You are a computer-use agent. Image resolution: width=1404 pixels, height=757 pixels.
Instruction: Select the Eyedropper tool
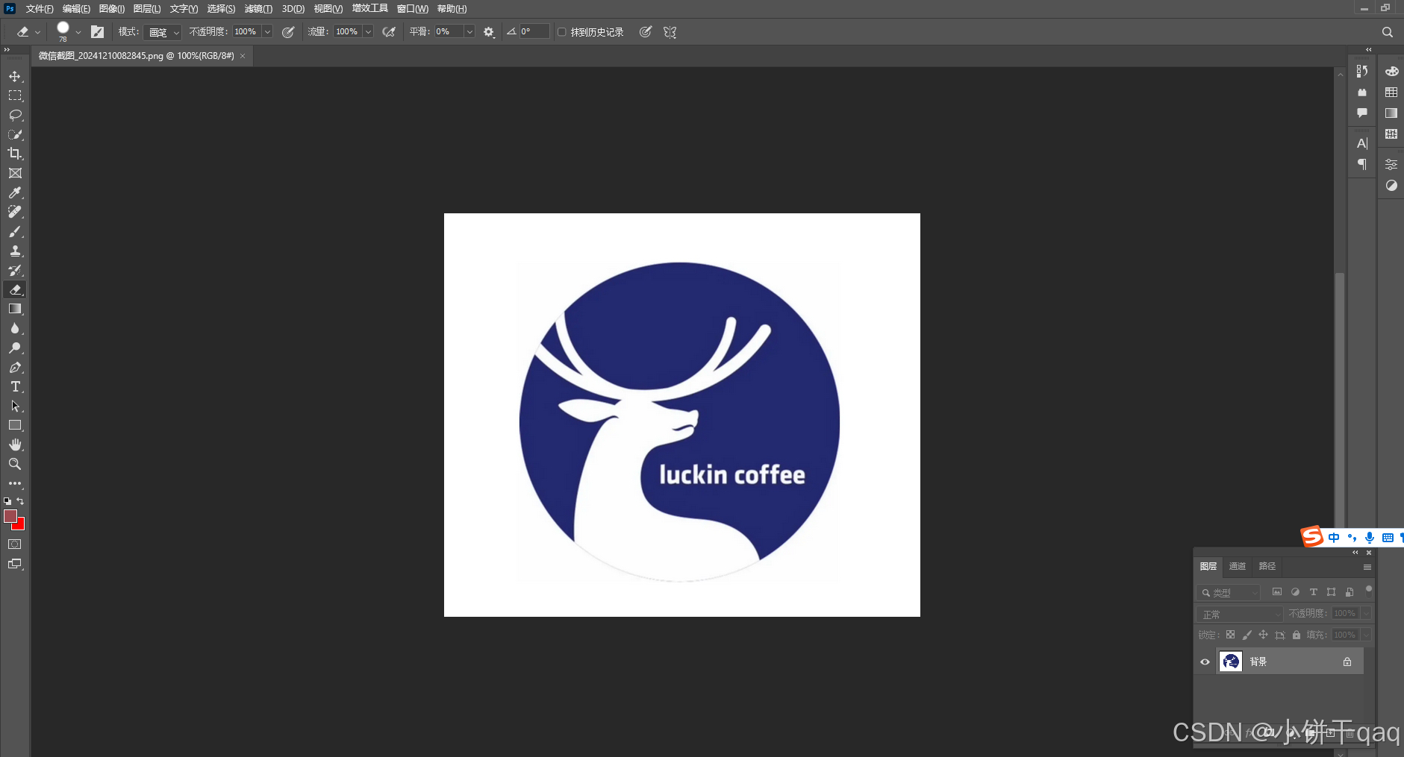[15, 192]
